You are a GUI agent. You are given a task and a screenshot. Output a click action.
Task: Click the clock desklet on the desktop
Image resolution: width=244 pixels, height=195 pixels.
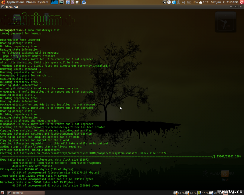[x=225, y=22]
